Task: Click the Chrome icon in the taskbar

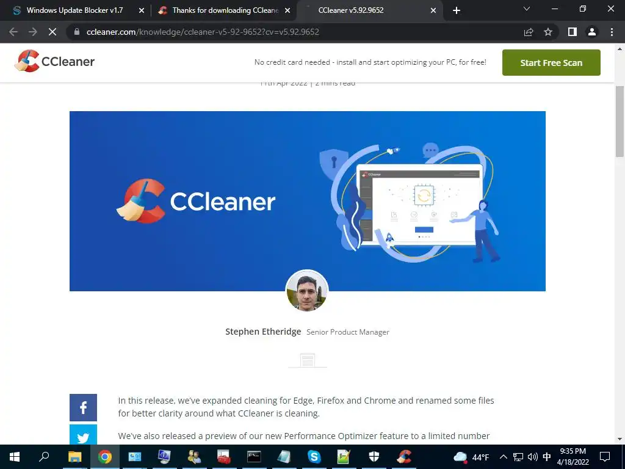Action: [x=105, y=457]
